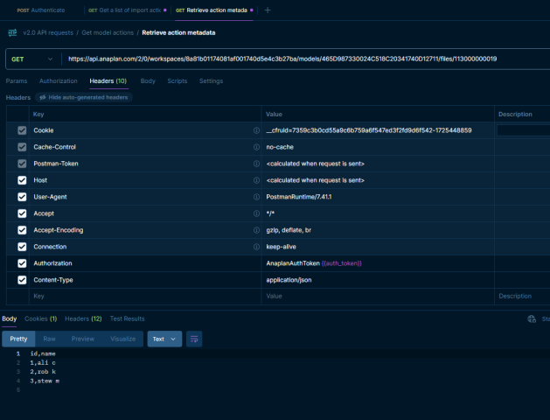Open the Params request tab
This screenshot has width=550, height=420.
click(x=17, y=81)
